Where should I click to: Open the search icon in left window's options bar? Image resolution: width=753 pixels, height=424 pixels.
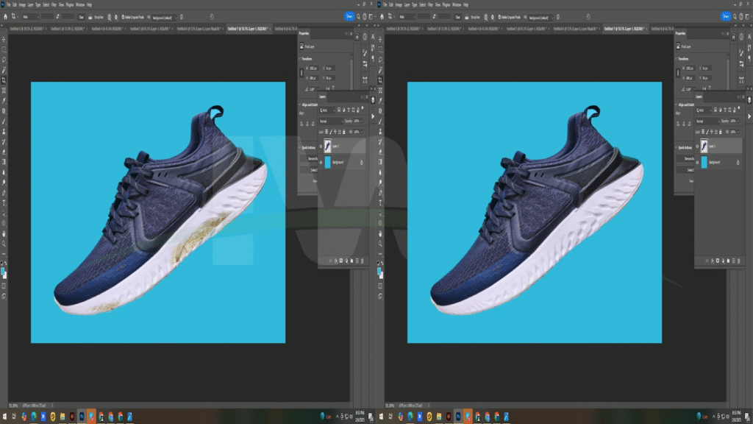(x=358, y=17)
